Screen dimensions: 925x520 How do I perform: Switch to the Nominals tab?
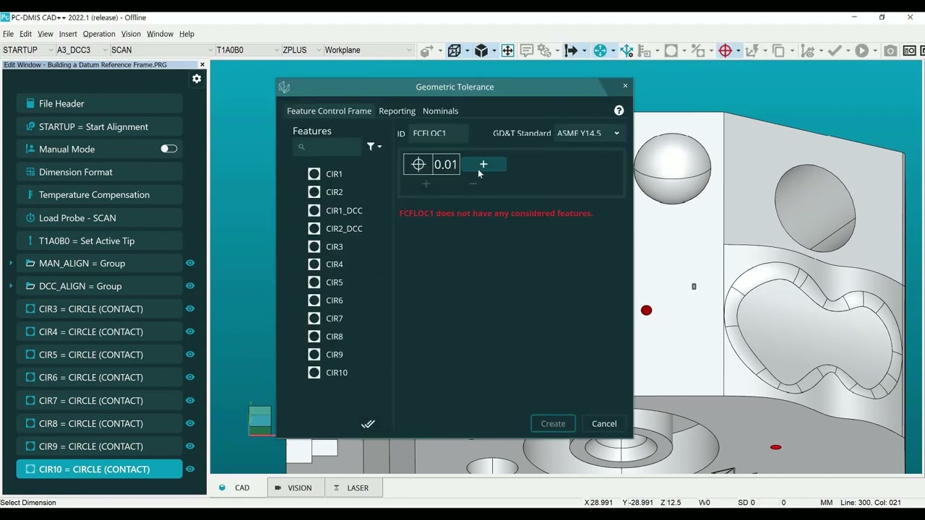point(440,111)
